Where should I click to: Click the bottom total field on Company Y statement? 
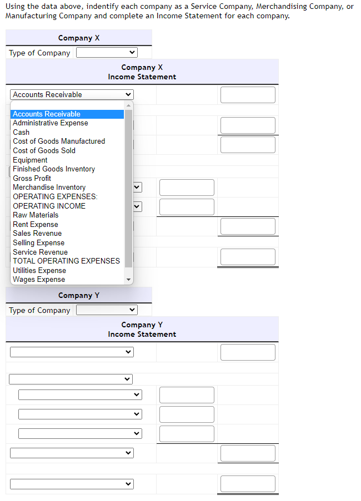(x=248, y=483)
